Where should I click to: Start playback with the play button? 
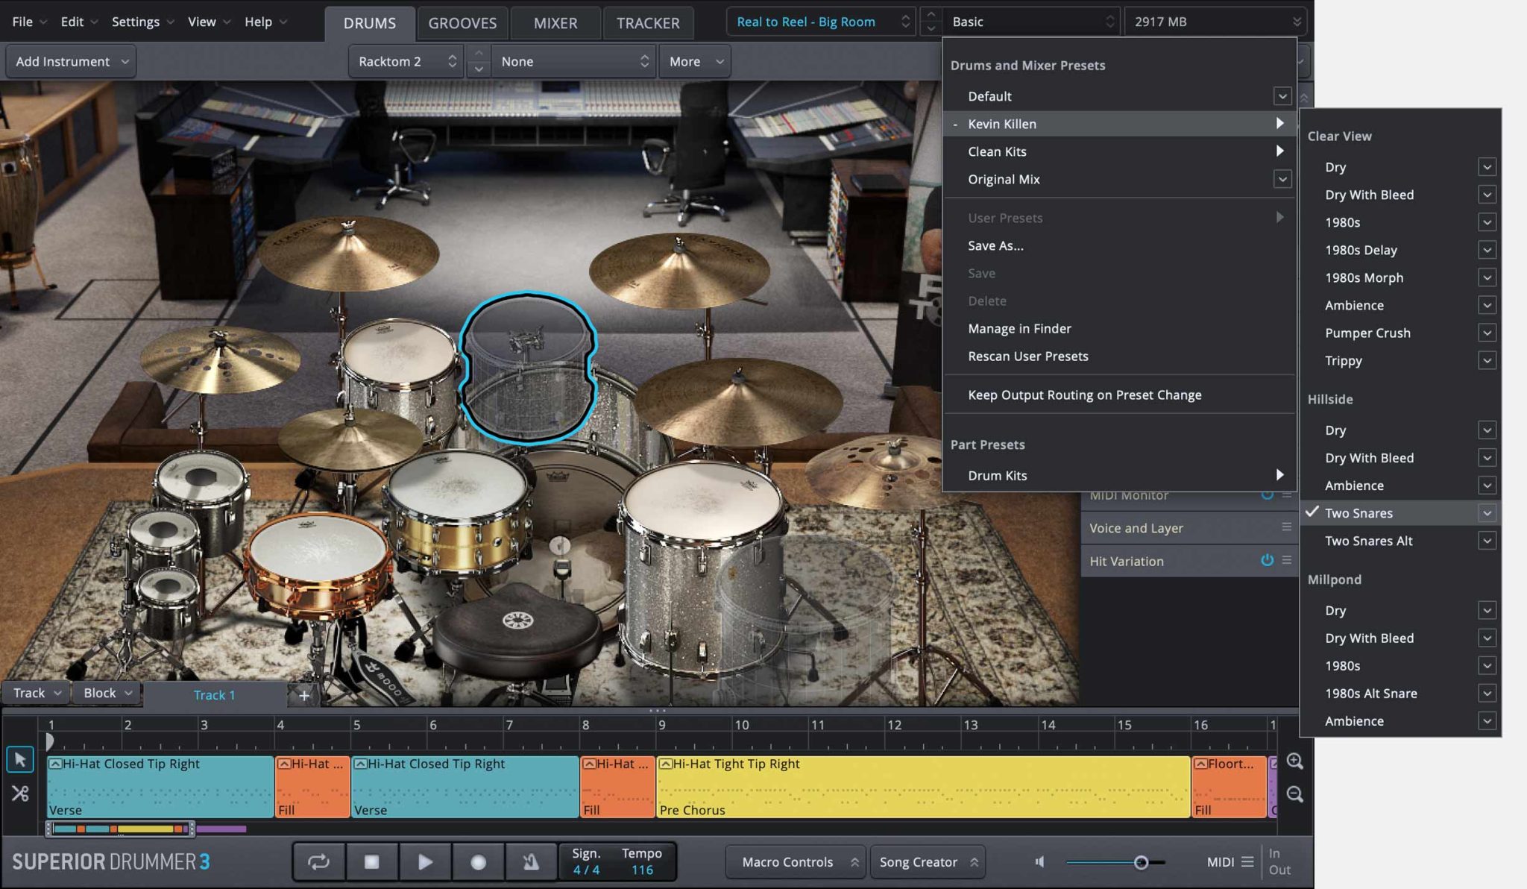point(425,862)
